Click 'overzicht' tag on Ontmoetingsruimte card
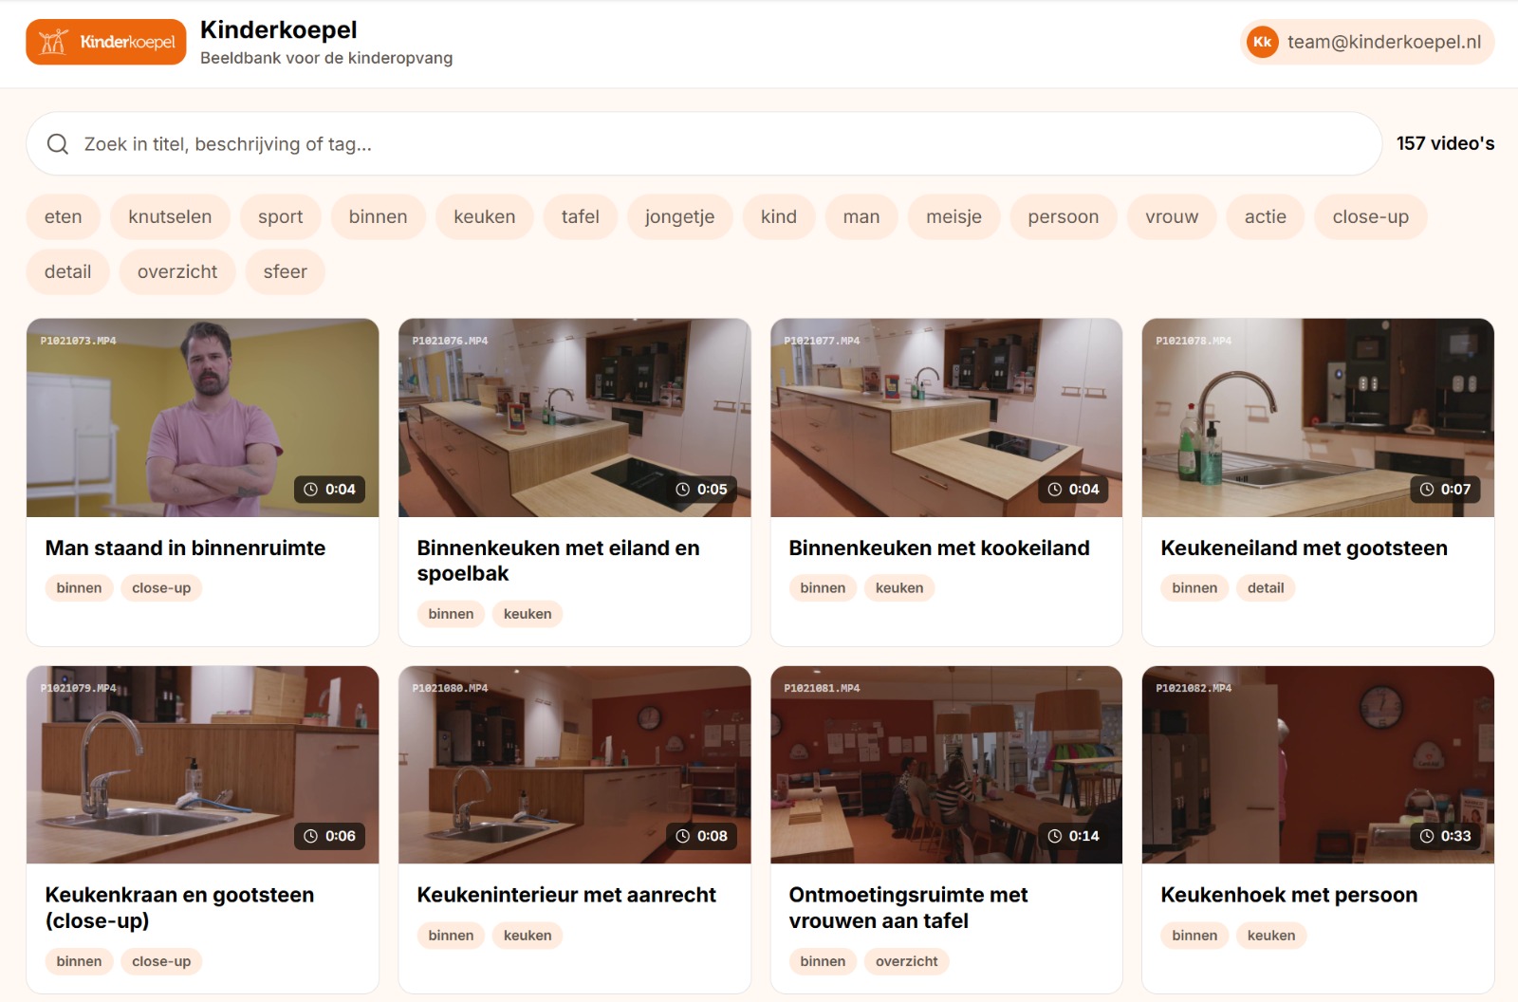1518x1002 pixels. 907,961
